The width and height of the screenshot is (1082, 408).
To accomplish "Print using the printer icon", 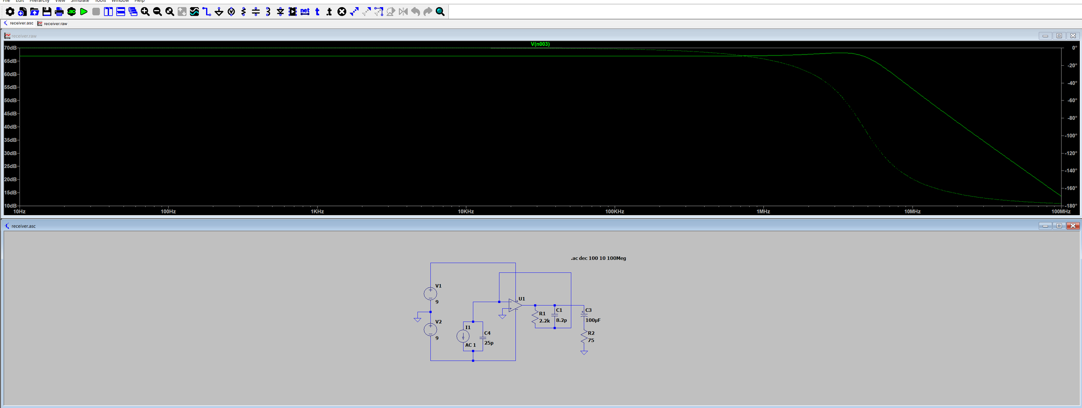I will coord(59,12).
